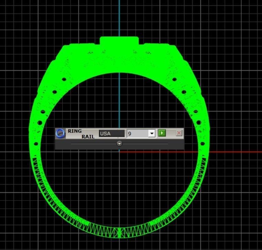Open the ring size dropdown arrow

click(152, 133)
